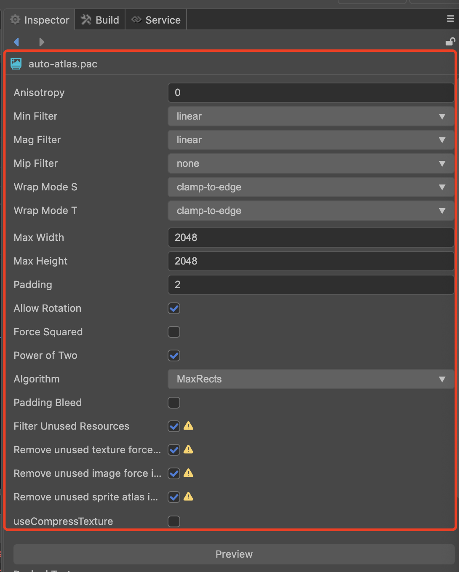The height and width of the screenshot is (572, 459).
Task: Click the Mag Filter label
Action: [x=37, y=140]
